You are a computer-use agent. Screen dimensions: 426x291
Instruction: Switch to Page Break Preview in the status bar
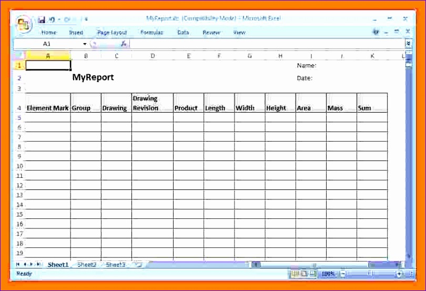tap(313, 274)
